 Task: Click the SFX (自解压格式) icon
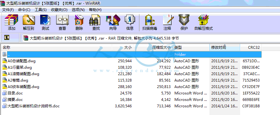204,22
